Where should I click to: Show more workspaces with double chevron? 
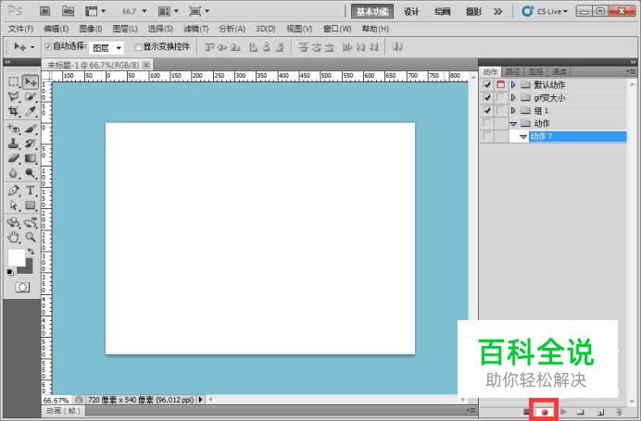pyautogui.click(x=497, y=12)
